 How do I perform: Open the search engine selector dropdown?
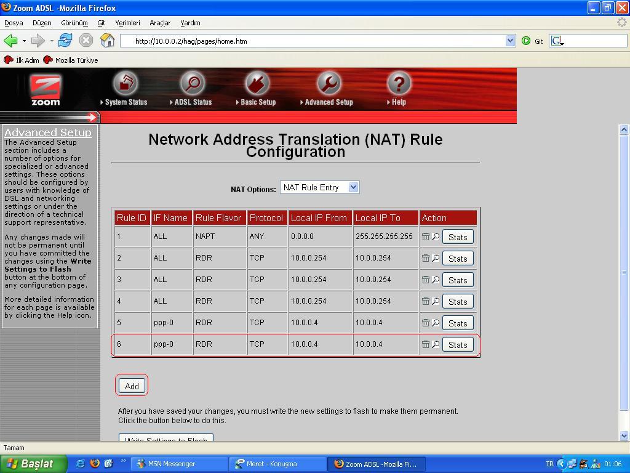(x=557, y=41)
